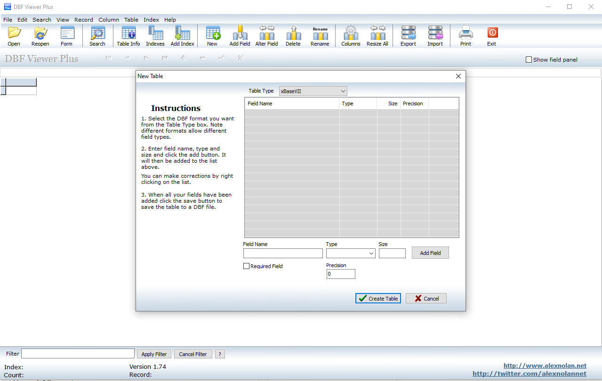Click the Precision column header
The height and width of the screenshot is (381, 602).
[x=414, y=103]
